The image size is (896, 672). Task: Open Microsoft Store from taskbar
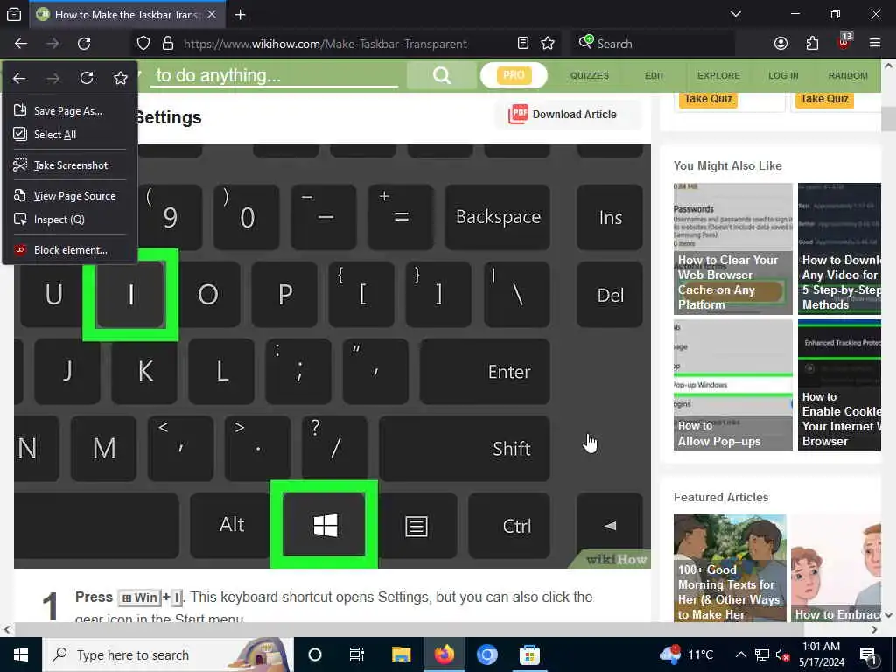pos(529,654)
